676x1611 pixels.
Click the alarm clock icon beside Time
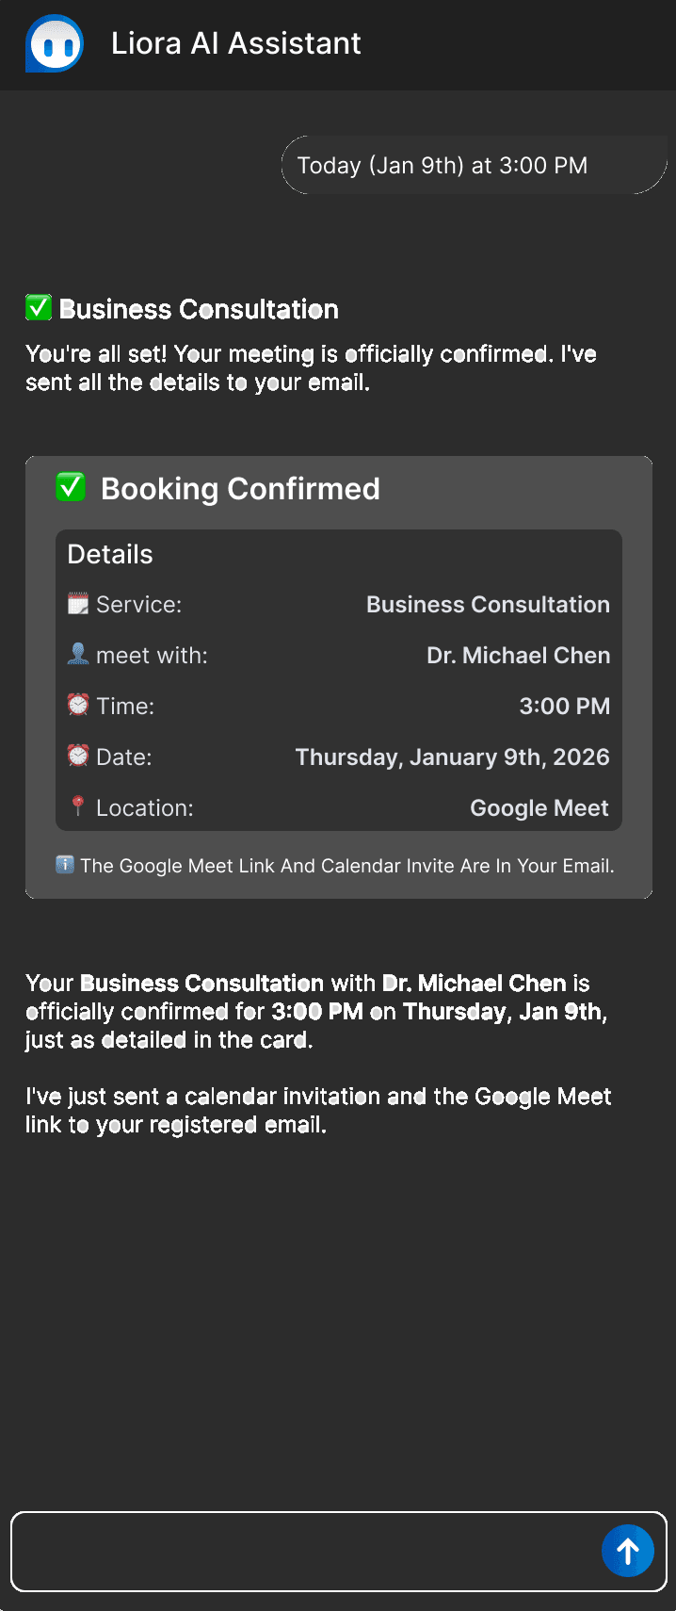pos(78,706)
